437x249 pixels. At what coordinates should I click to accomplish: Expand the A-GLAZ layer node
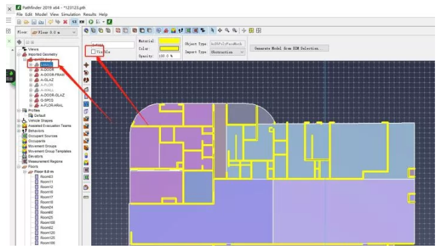(31, 80)
